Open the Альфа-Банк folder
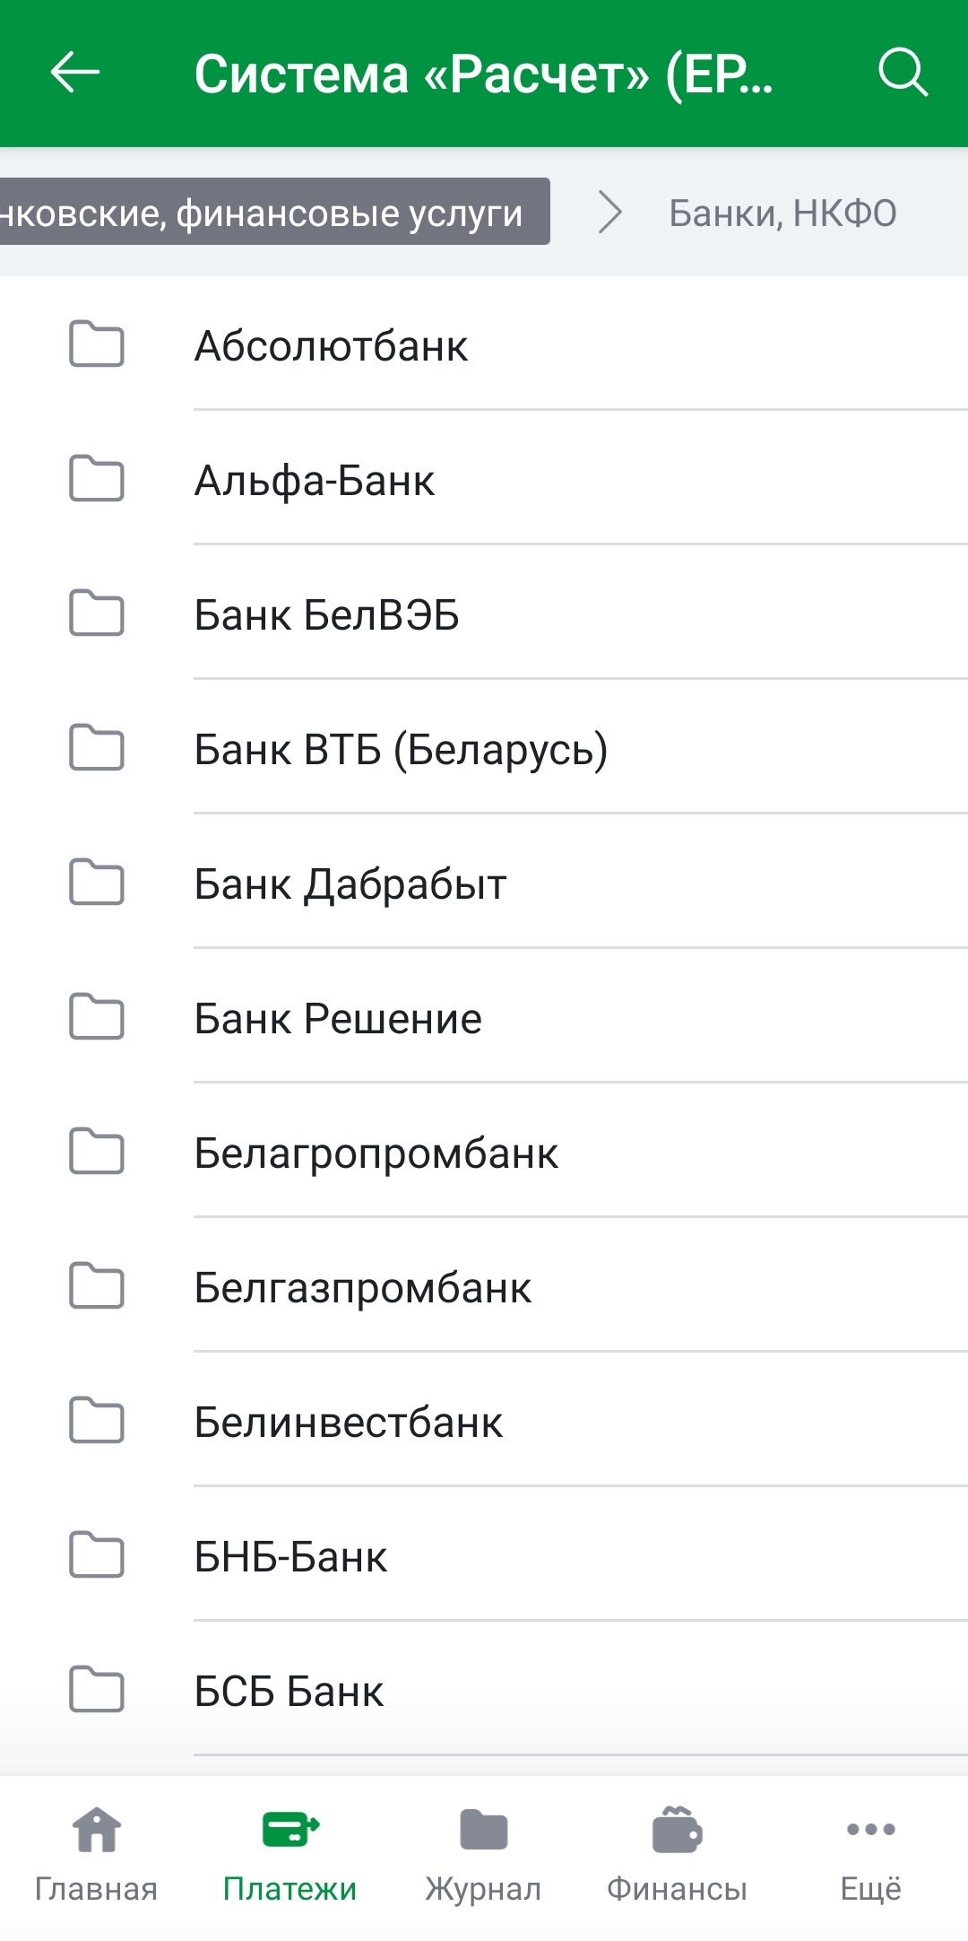 click(x=315, y=480)
